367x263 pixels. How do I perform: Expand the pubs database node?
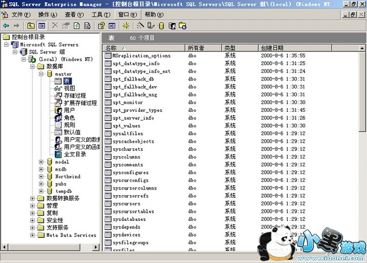click(x=41, y=184)
